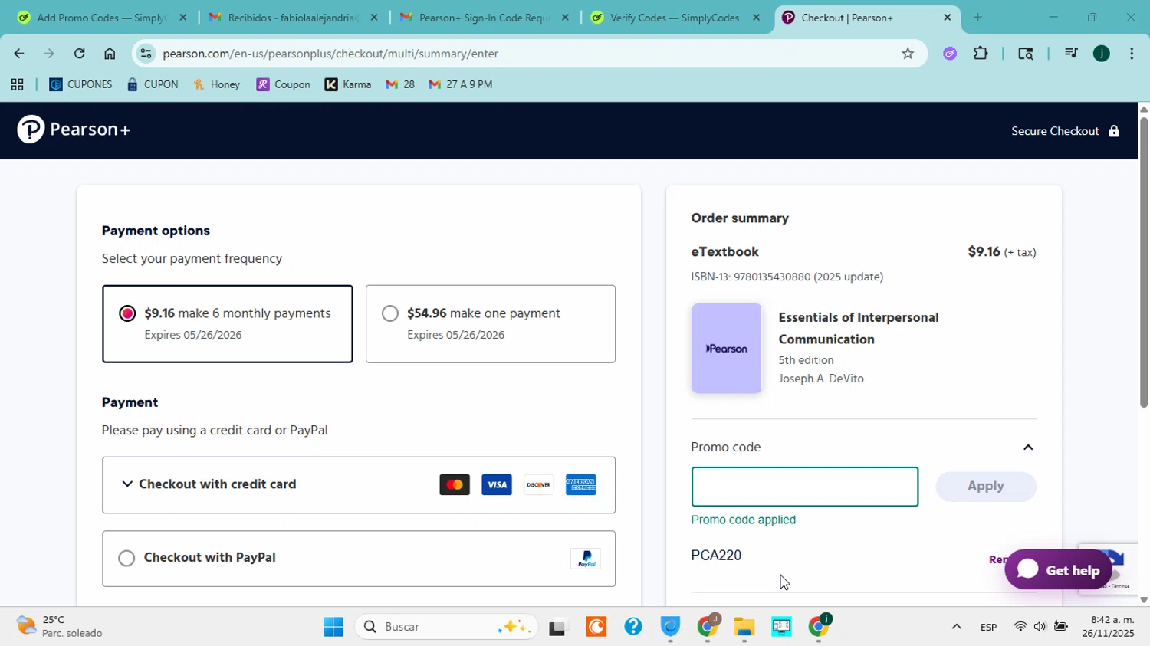The height and width of the screenshot is (646, 1150).
Task: Click the Pearson+ logo in header
Action: (74, 130)
